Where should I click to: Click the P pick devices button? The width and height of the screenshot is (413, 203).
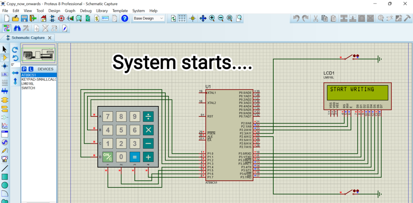click(x=24, y=69)
